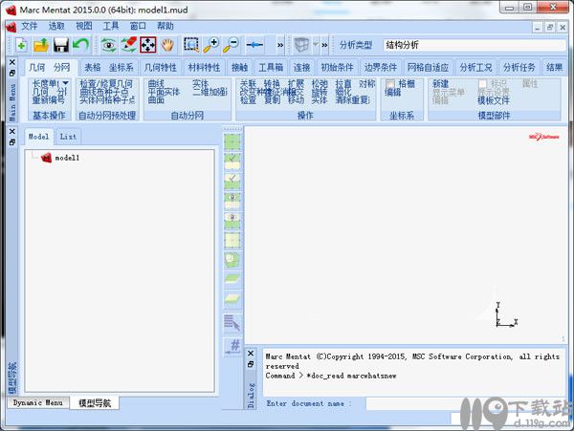Switch to the 接触 tab
Screen dimensions: 574x431
pyautogui.click(x=240, y=67)
